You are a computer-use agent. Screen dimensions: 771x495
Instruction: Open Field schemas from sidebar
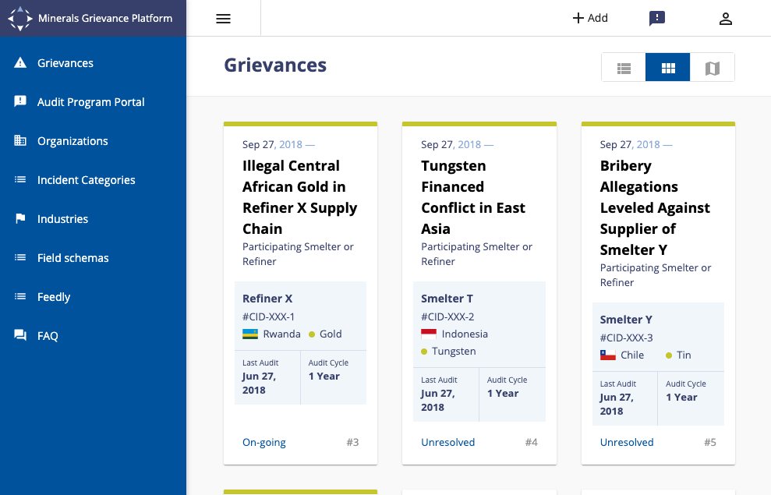[x=73, y=258]
